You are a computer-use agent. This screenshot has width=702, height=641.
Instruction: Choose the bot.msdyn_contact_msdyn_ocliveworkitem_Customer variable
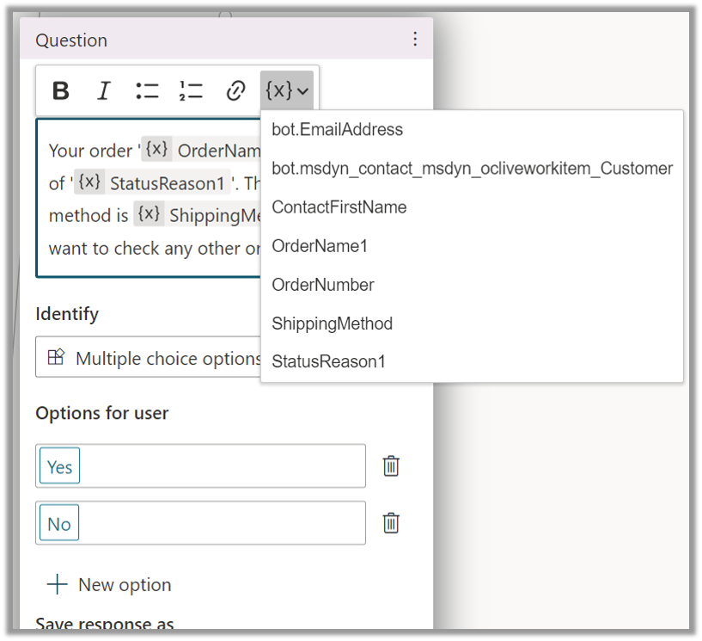coord(472,169)
